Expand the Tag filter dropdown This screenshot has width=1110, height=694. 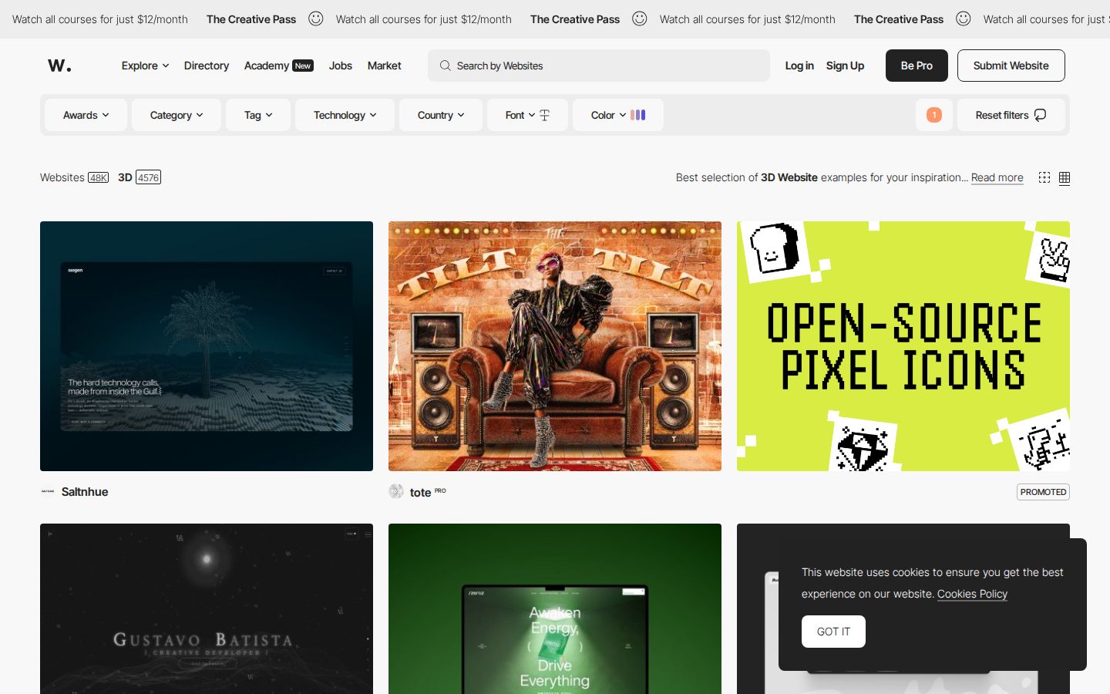coord(258,115)
